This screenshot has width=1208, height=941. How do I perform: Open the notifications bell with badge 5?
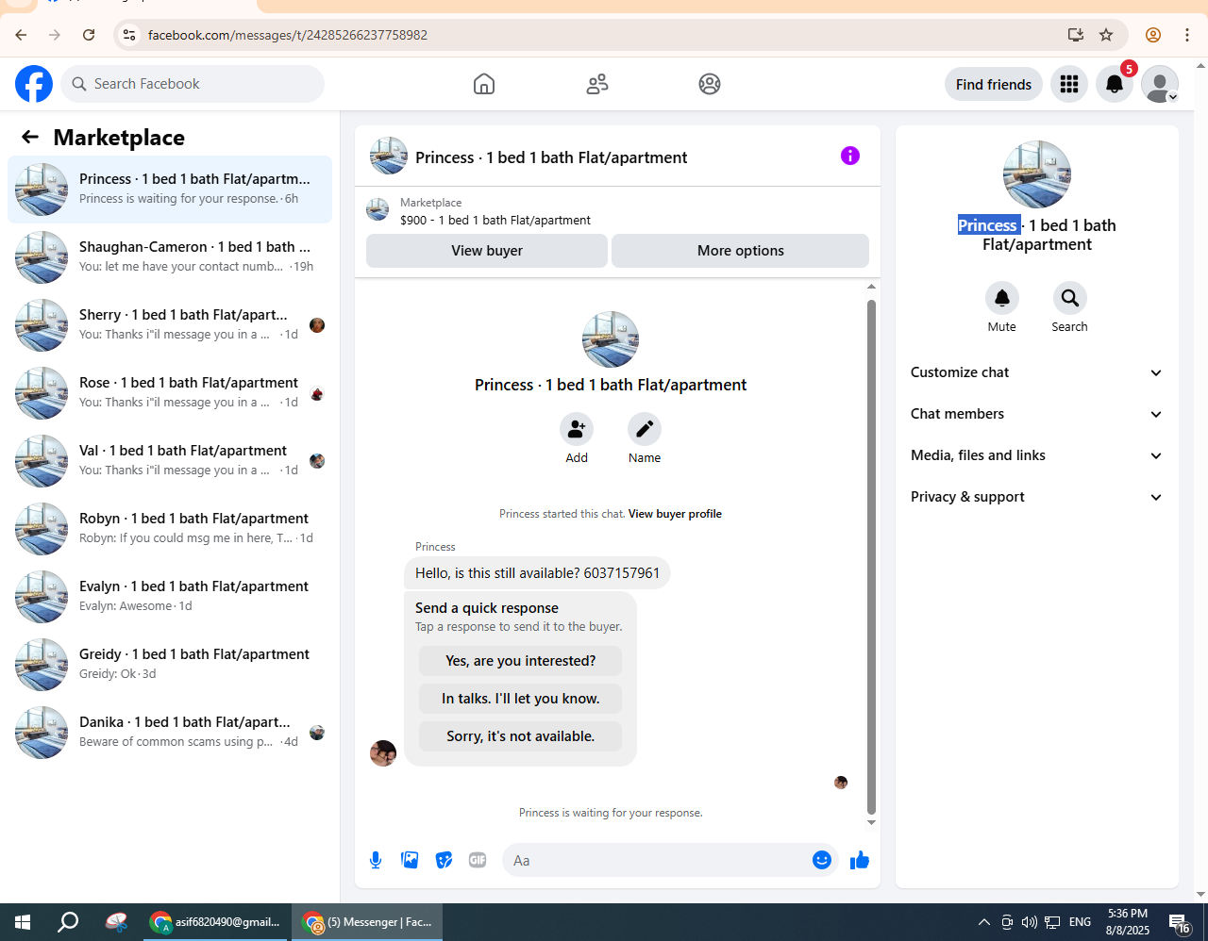1115,84
